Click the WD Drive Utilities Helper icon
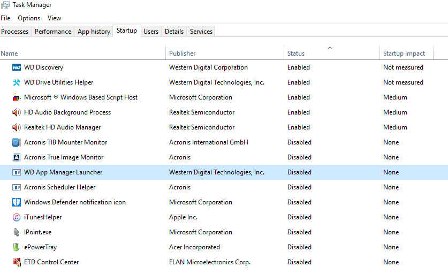Viewport: 448px width, 275px height. 16,82
